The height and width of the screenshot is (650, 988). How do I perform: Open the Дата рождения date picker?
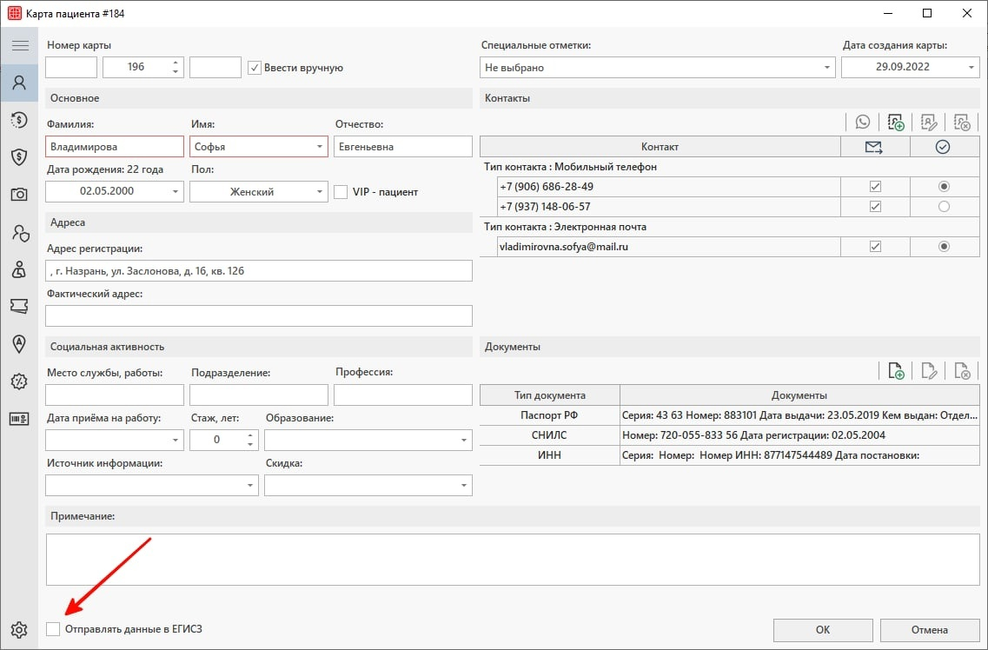(176, 191)
